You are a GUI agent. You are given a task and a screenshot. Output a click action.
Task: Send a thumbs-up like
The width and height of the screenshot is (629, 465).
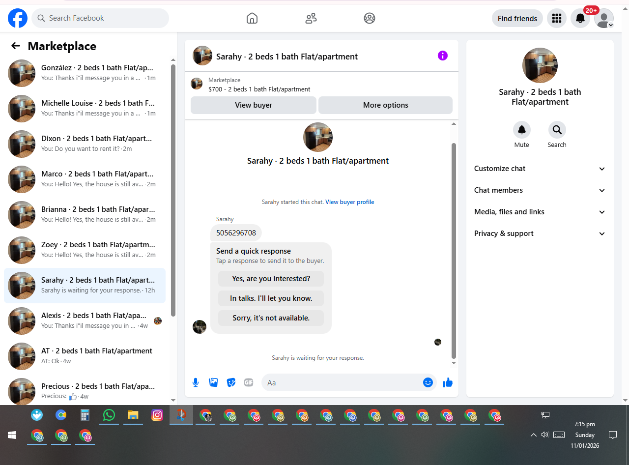pyautogui.click(x=448, y=382)
